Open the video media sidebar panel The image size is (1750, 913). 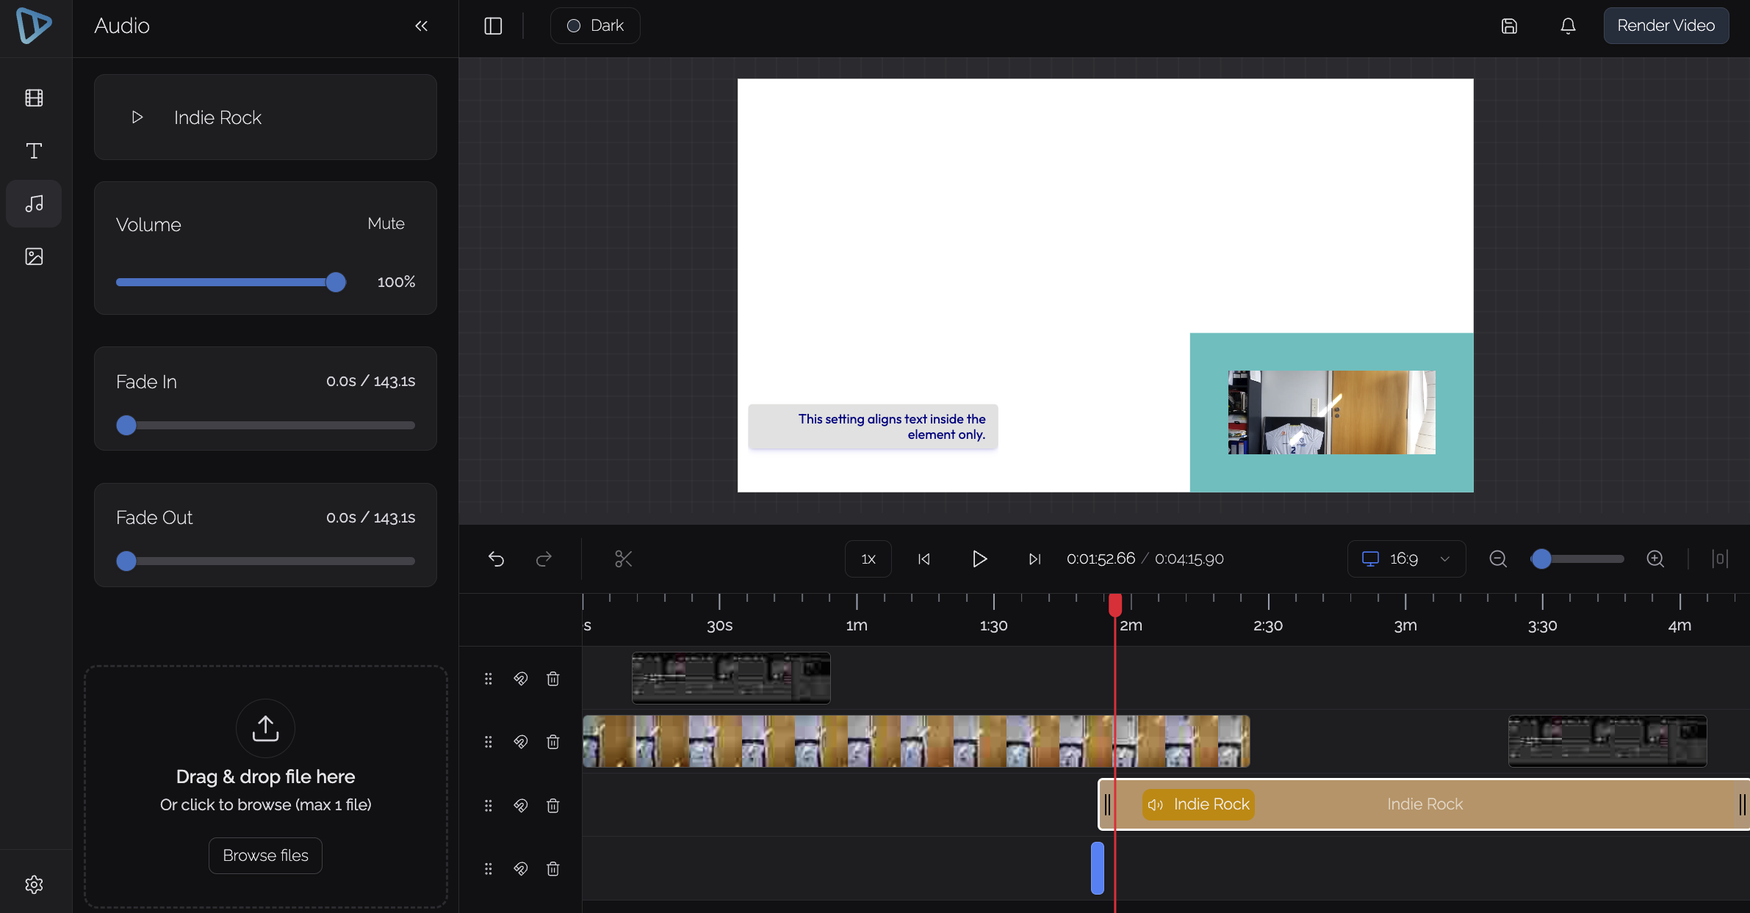coord(34,98)
